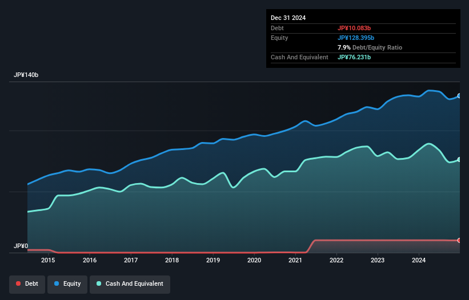This screenshot has width=469, height=300.
Task: Toggle the Debt series legend button
Action: 27,284
